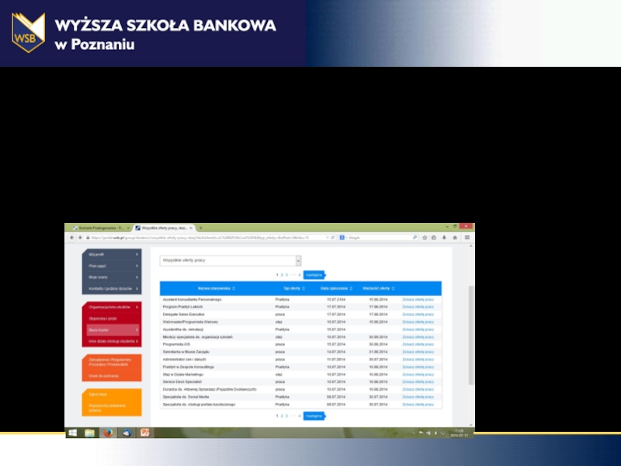621x466 pixels.
Task: Go to page 4 in bottom pagination
Action: click(x=300, y=416)
